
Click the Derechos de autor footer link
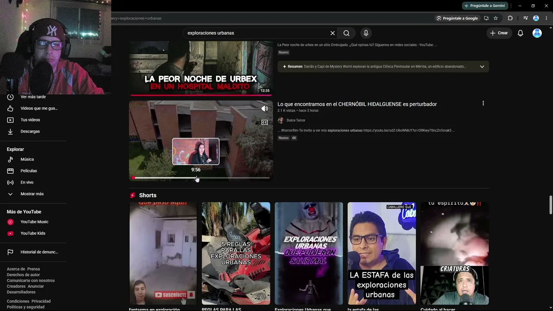(x=23, y=275)
